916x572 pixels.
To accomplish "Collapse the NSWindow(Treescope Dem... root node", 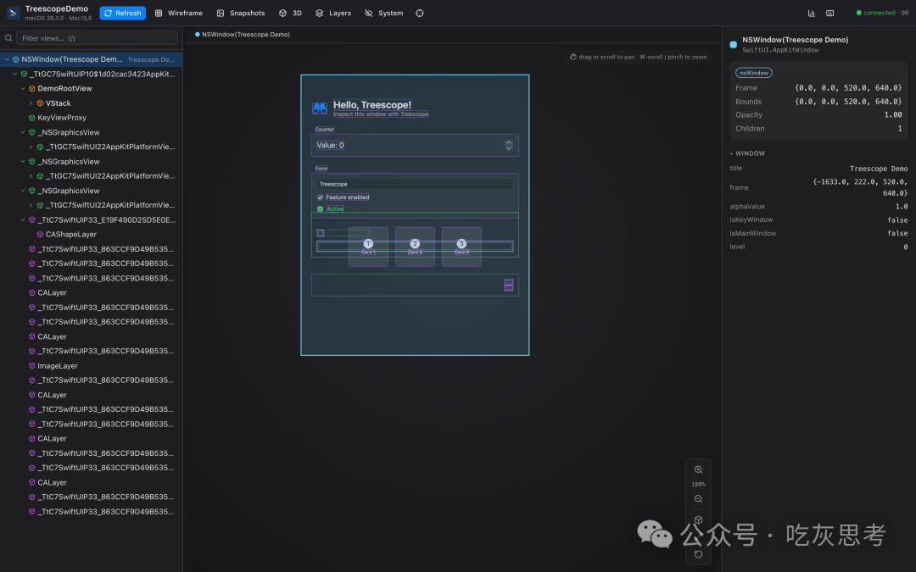I will coord(7,59).
